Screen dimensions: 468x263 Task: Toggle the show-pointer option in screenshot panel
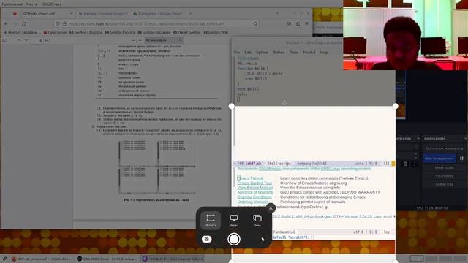pyautogui.click(x=263, y=239)
